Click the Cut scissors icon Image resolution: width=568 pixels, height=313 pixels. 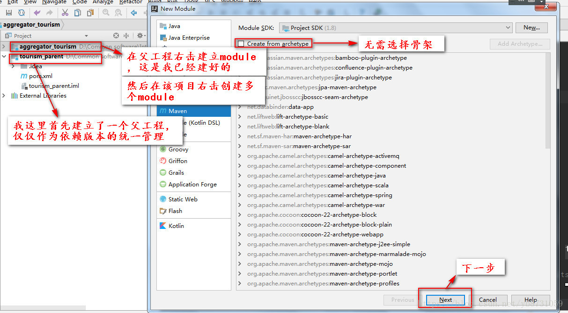(x=65, y=13)
